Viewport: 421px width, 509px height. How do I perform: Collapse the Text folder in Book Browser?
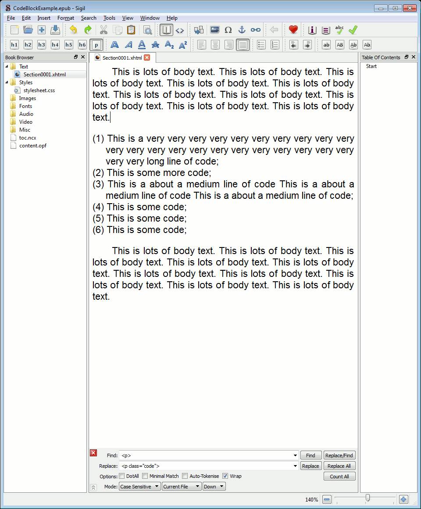click(x=7, y=67)
